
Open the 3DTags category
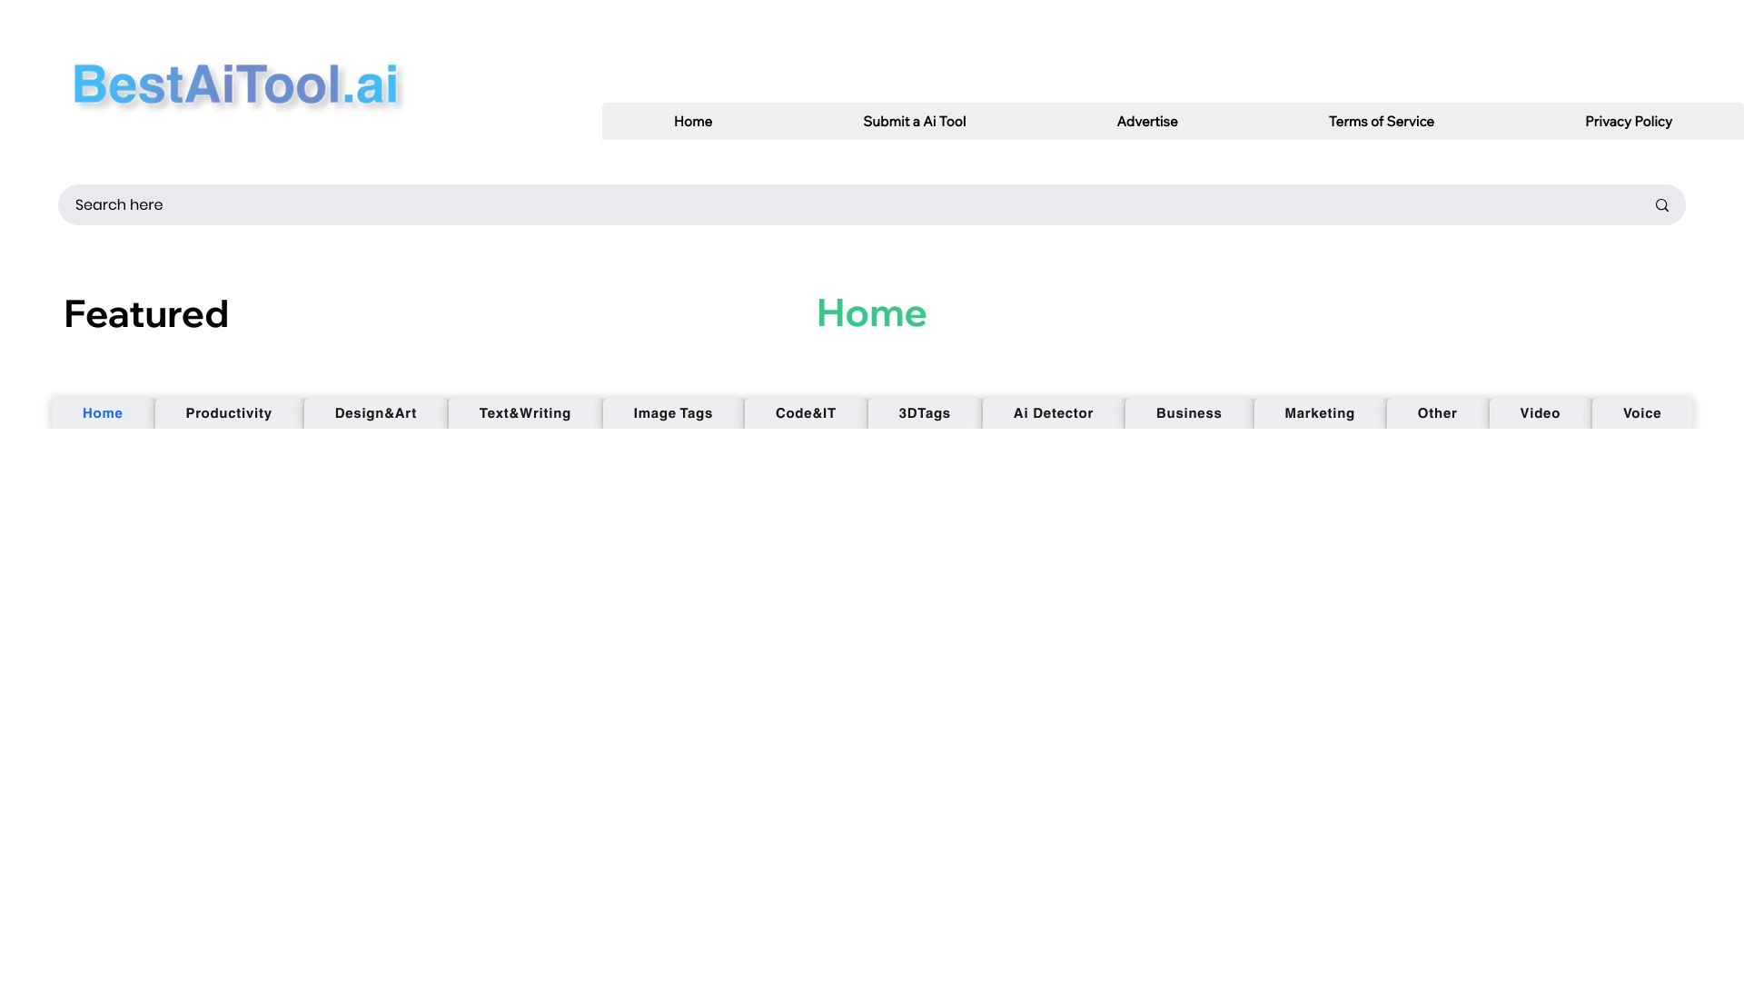(924, 413)
